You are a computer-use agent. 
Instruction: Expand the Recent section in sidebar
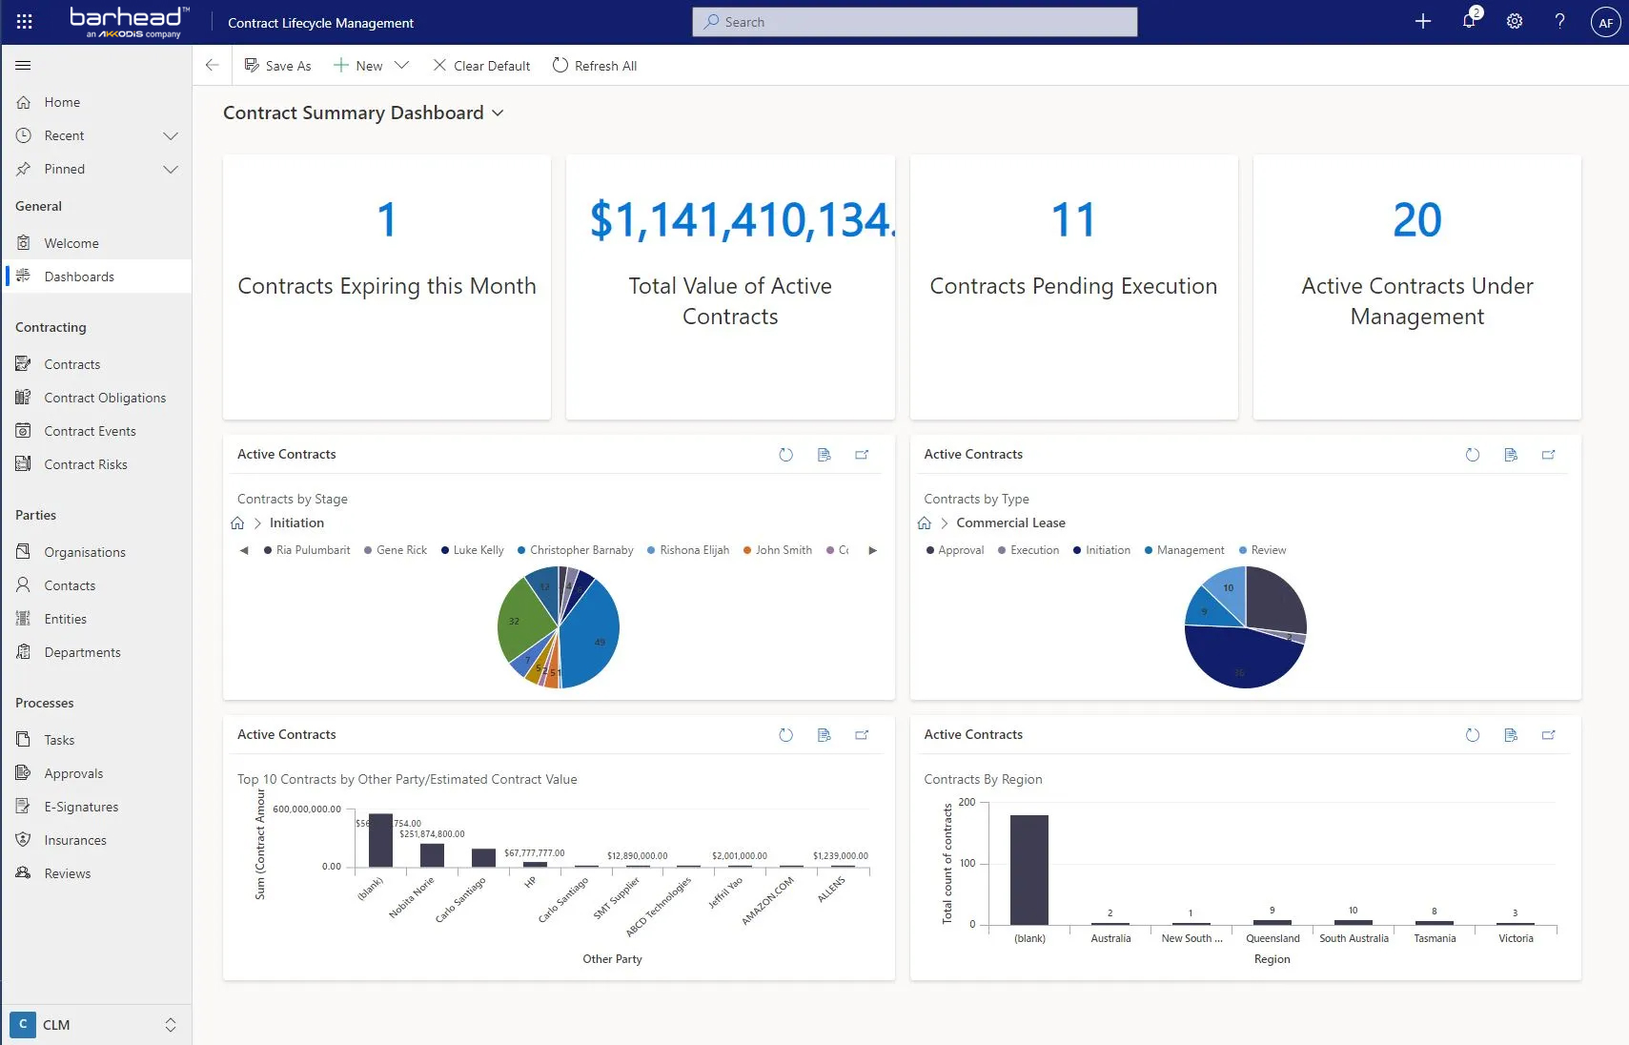[171, 135]
